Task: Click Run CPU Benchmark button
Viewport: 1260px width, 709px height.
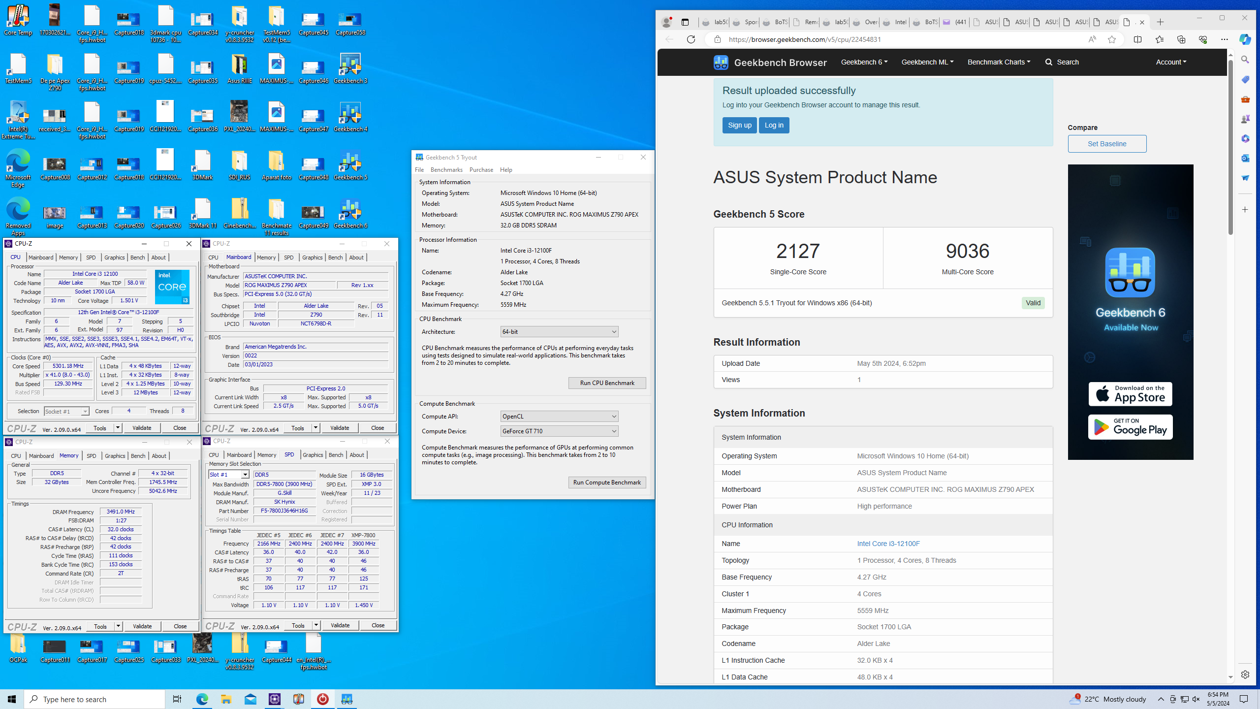Action: [x=607, y=383]
